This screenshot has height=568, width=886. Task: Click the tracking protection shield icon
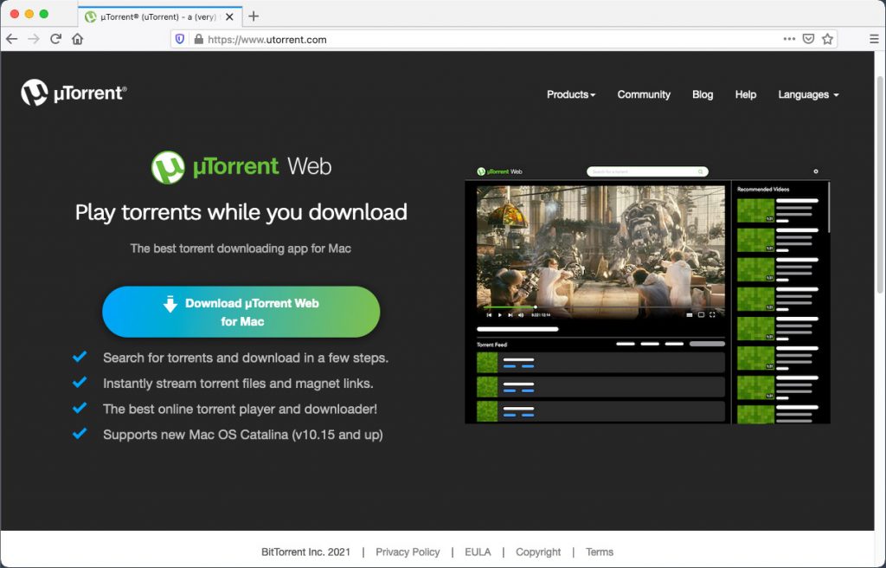point(180,39)
